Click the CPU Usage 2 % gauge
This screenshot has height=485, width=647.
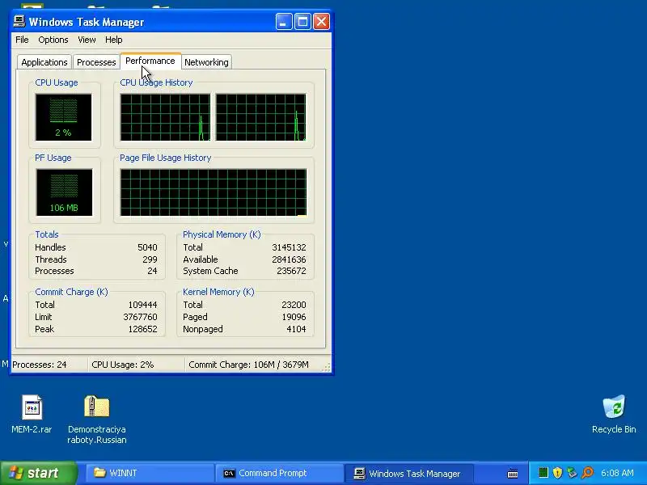pos(64,117)
